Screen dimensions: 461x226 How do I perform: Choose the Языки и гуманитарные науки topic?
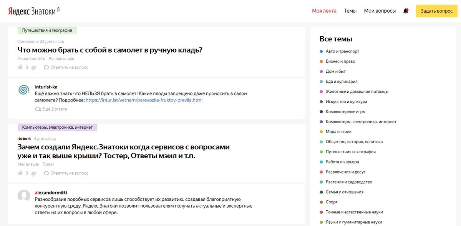(354, 222)
